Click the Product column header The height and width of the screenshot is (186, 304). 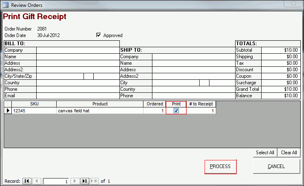point(100,104)
